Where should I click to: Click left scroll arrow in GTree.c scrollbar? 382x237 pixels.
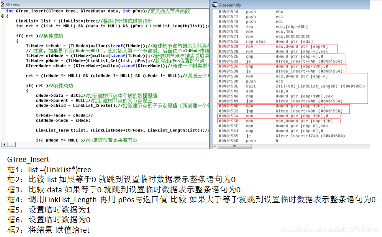tap(4, 145)
